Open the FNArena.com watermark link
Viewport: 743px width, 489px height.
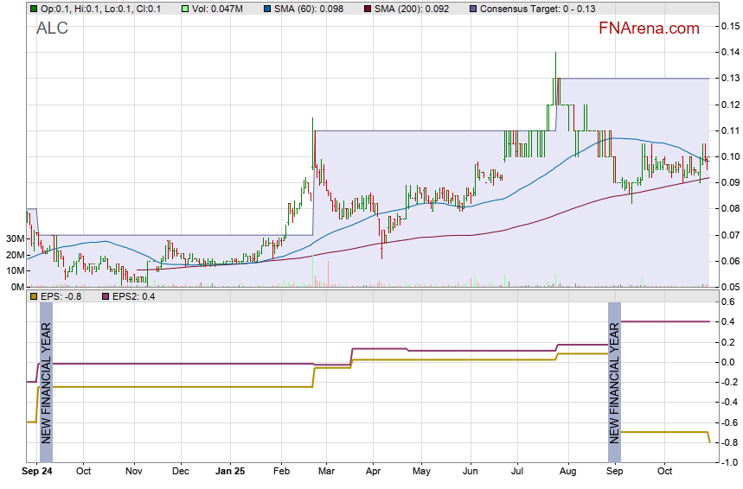click(x=649, y=29)
